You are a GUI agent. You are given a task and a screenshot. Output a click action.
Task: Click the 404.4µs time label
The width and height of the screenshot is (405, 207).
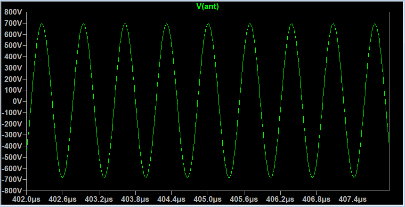pyautogui.click(x=171, y=199)
